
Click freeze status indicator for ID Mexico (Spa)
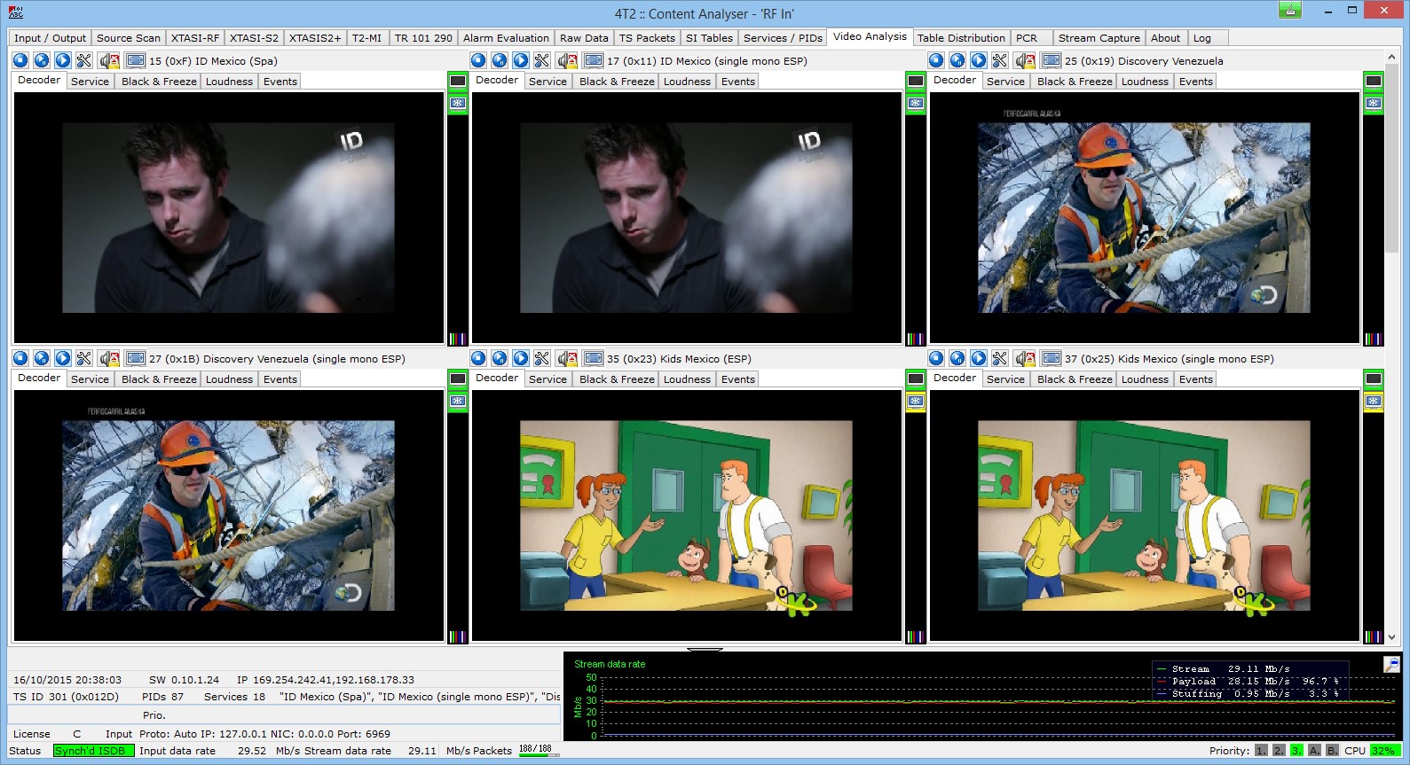point(458,103)
